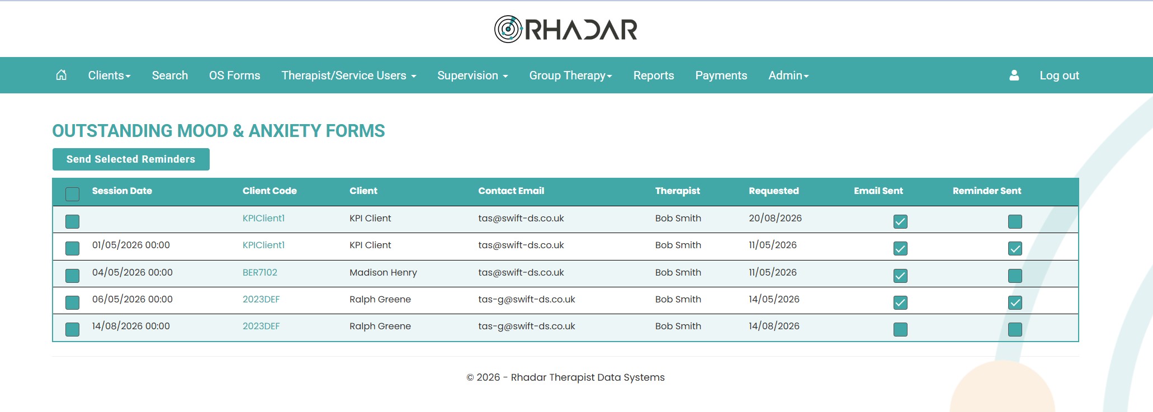Go to OS Forms
Image resolution: width=1153 pixels, height=412 pixels.
[x=234, y=75]
